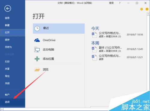Click the scroll up arrow of file list

pyautogui.click(x=148, y=14)
